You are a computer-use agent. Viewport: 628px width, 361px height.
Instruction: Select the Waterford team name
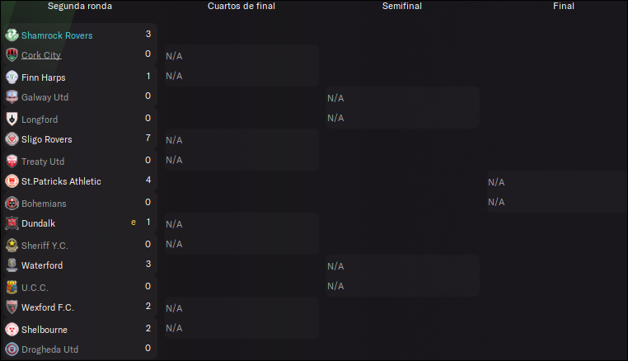click(42, 265)
